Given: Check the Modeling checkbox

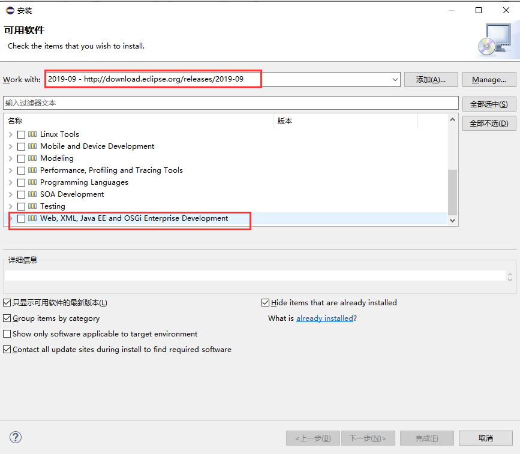Looking at the screenshot, I should tap(21, 158).
